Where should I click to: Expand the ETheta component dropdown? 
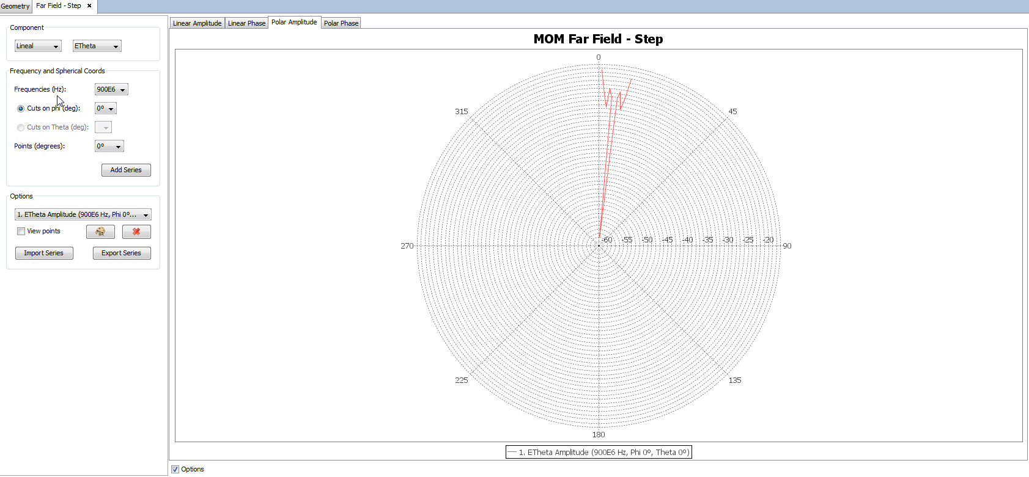97,46
